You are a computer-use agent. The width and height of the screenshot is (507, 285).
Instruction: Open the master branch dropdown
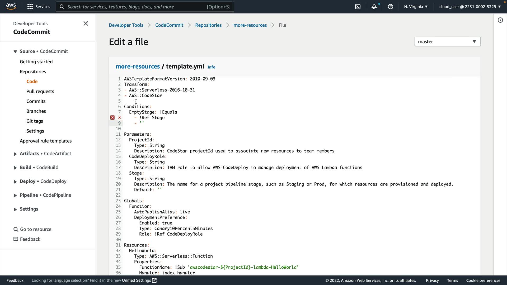[447, 42]
